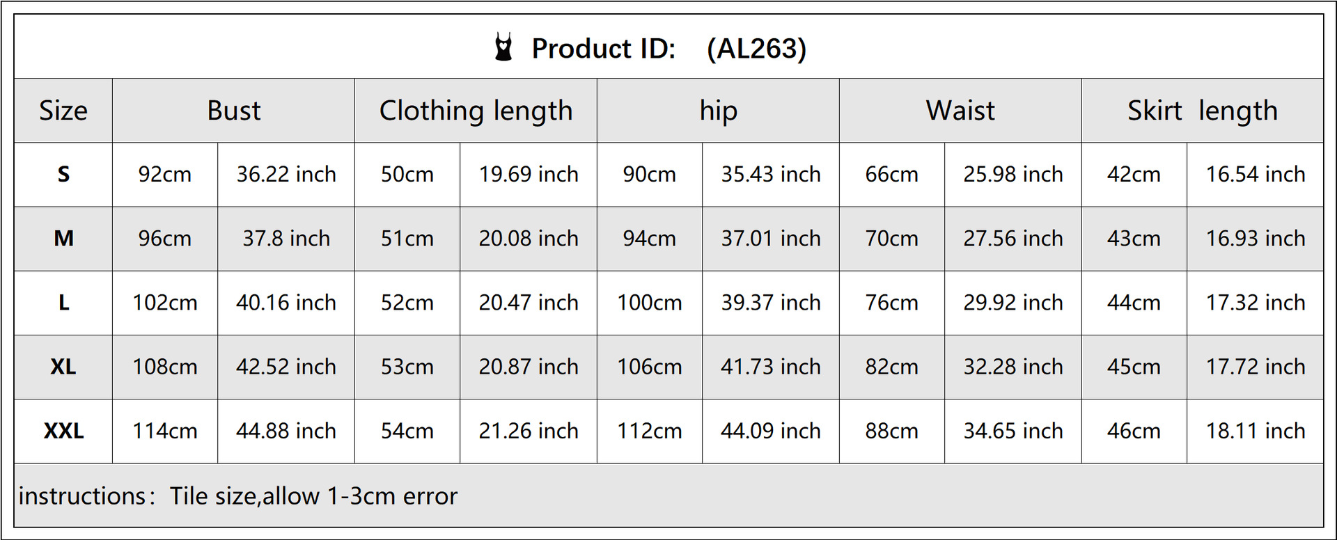The width and height of the screenshot is (1337, 540).
Task: Click the Product ID title text
Action: tap(603, 49)
